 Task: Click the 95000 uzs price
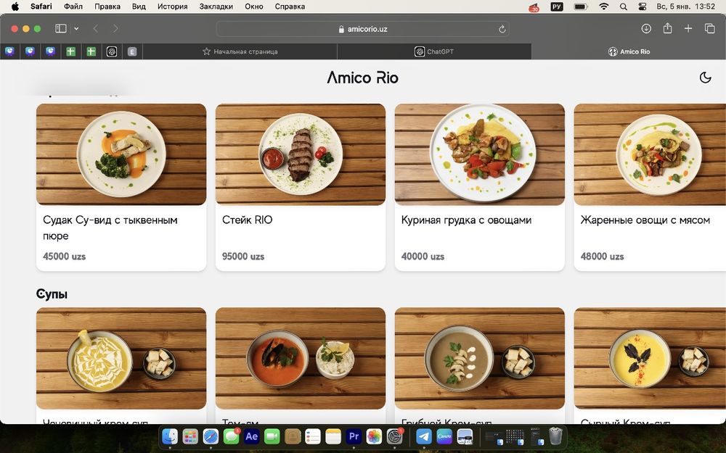[243, 257]
